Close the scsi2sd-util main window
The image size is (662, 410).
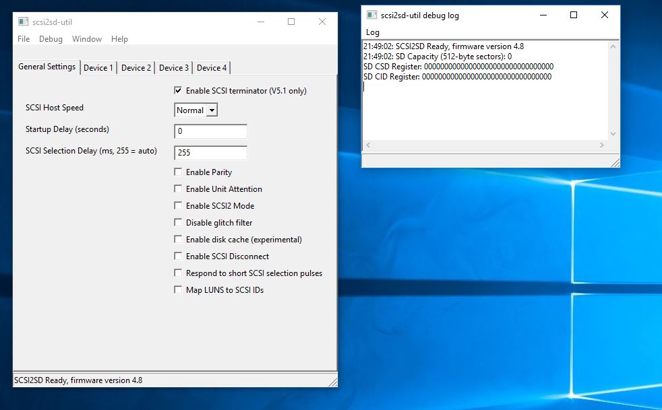322,22
